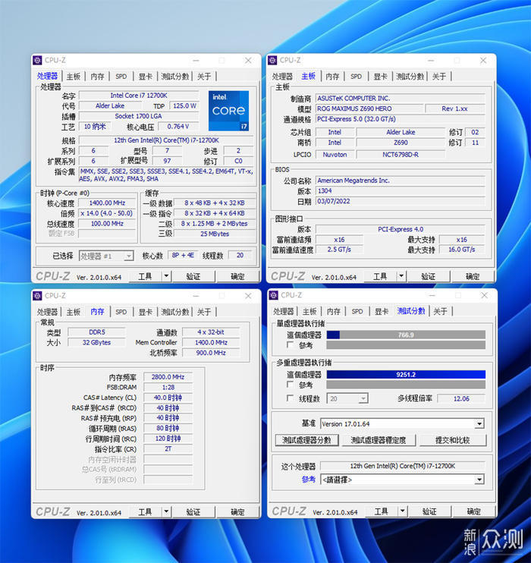Click single thread score bar showing 766.9
This screenshot has width=531, height=563.
point(406,335)
